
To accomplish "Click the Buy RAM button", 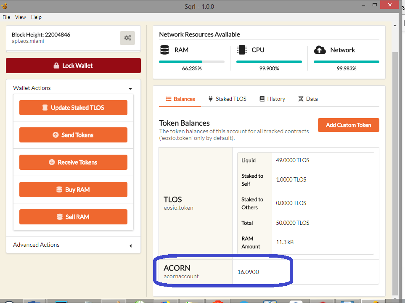I will pyautogui.click(x=73, y=190).
